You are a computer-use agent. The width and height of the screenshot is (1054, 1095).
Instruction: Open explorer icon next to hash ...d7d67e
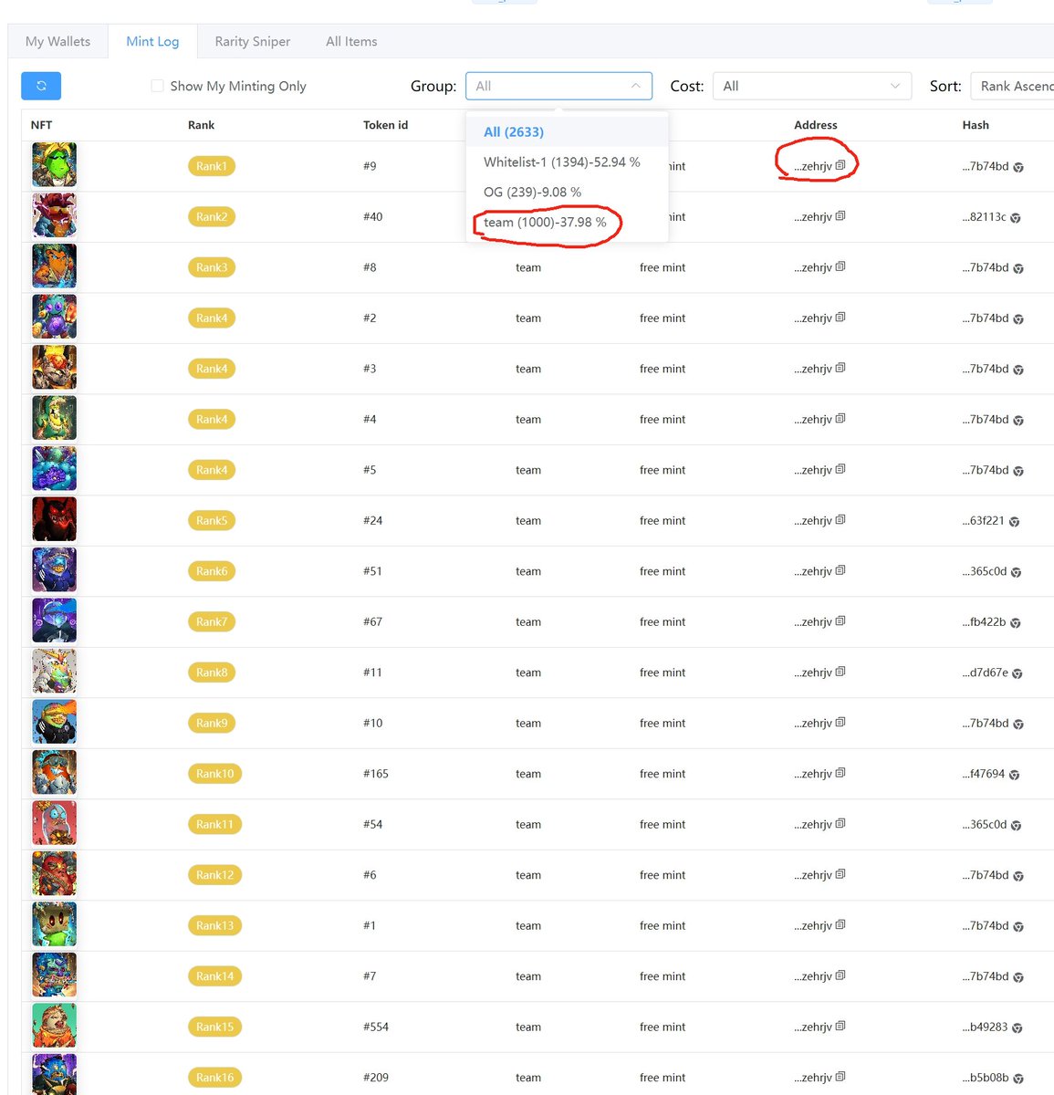[1017, 673]
